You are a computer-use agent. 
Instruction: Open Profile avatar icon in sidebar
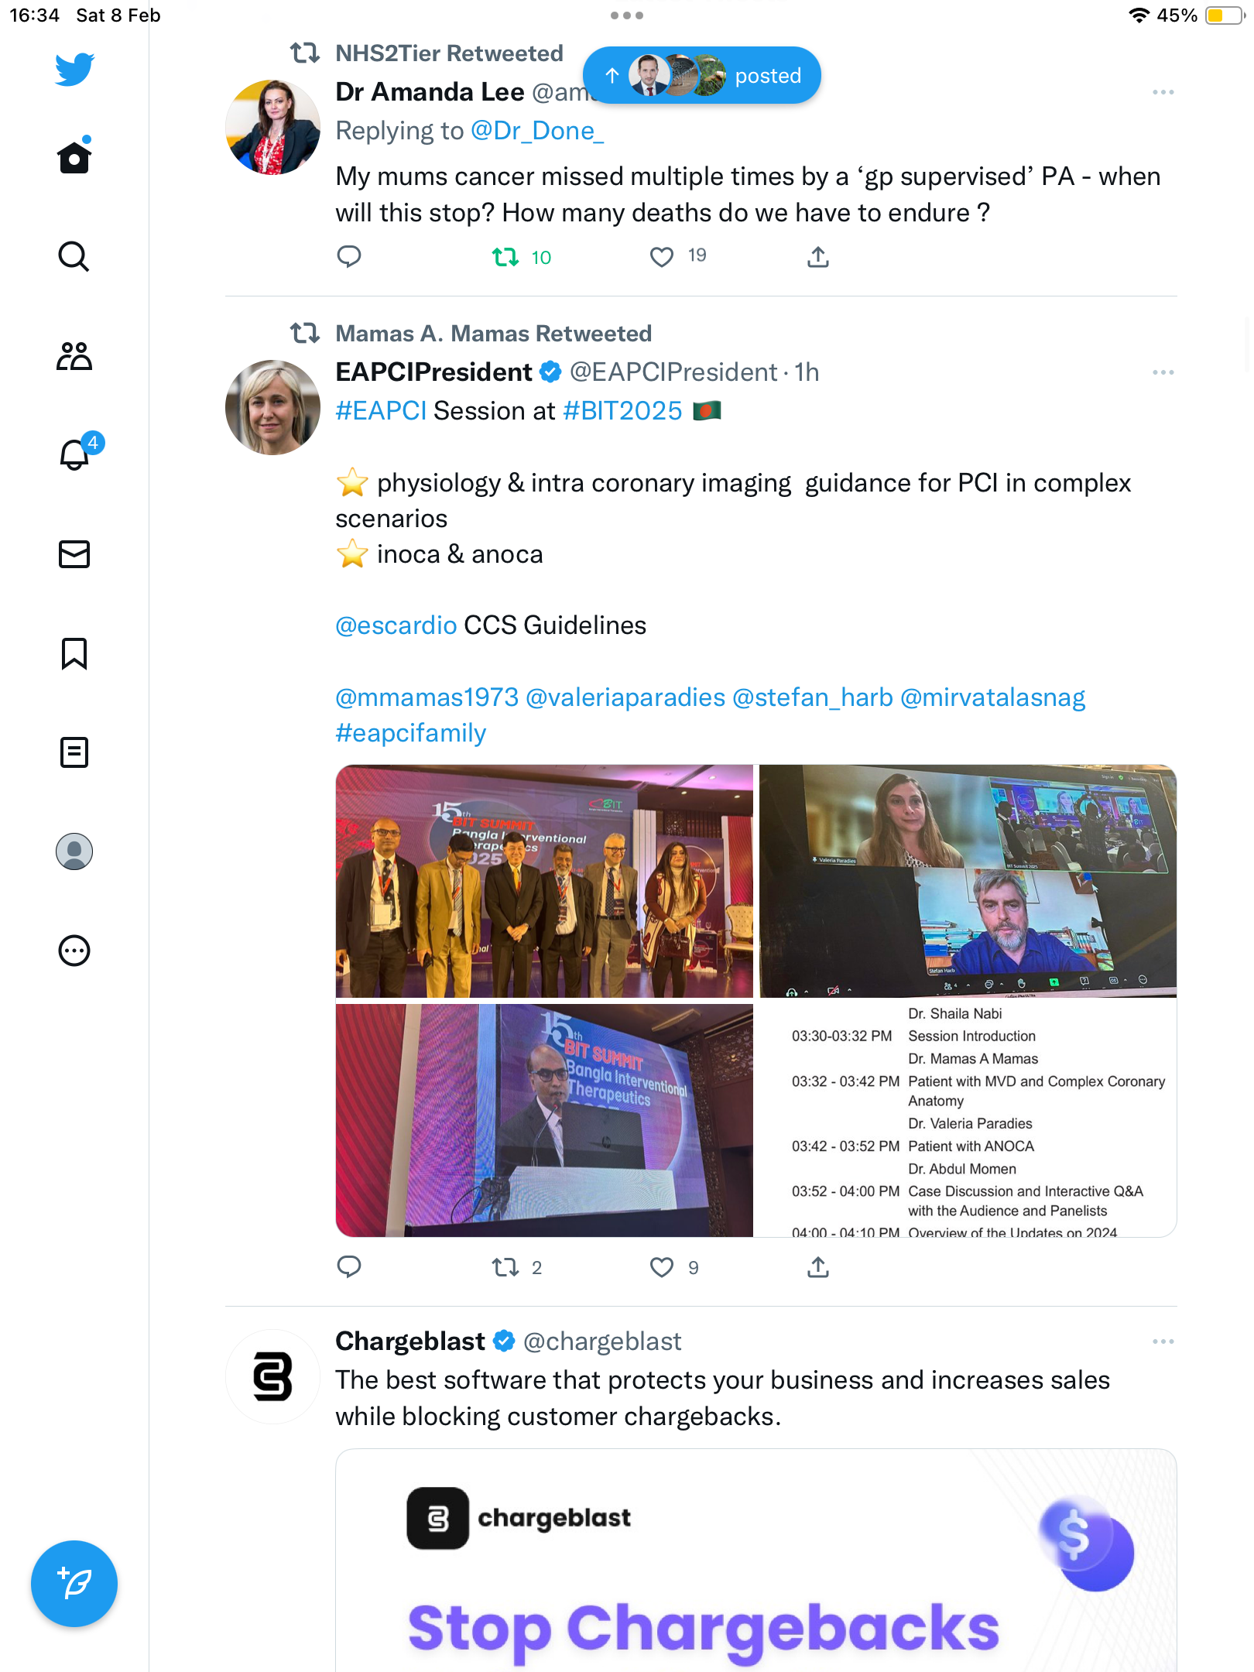pos(74,851)
